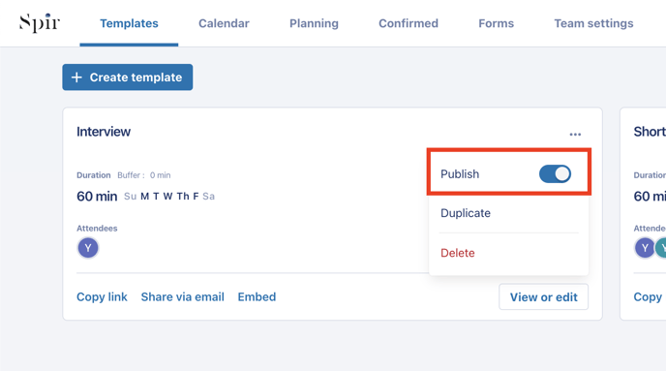Open the three-dots menu on Interview card
The image size is (666, 371).
(x=575, y=134)
